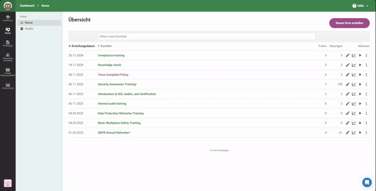Expand the Hilfe dropdown menu
376x191 pixels.
click(360, 6)
